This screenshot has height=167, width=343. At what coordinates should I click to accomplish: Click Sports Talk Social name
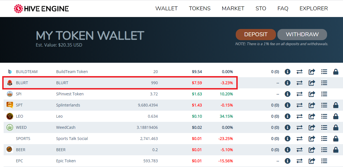pyautogui.click(x=72, y=139)
